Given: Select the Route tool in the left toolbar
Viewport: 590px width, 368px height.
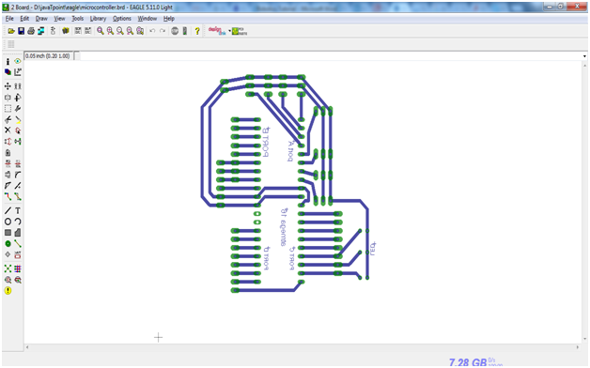Looking at the screenshot, I should (x=8, y=196).
